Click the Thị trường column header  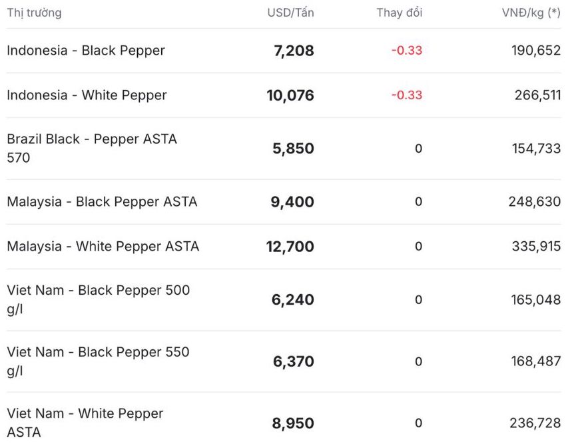(34, 13)
